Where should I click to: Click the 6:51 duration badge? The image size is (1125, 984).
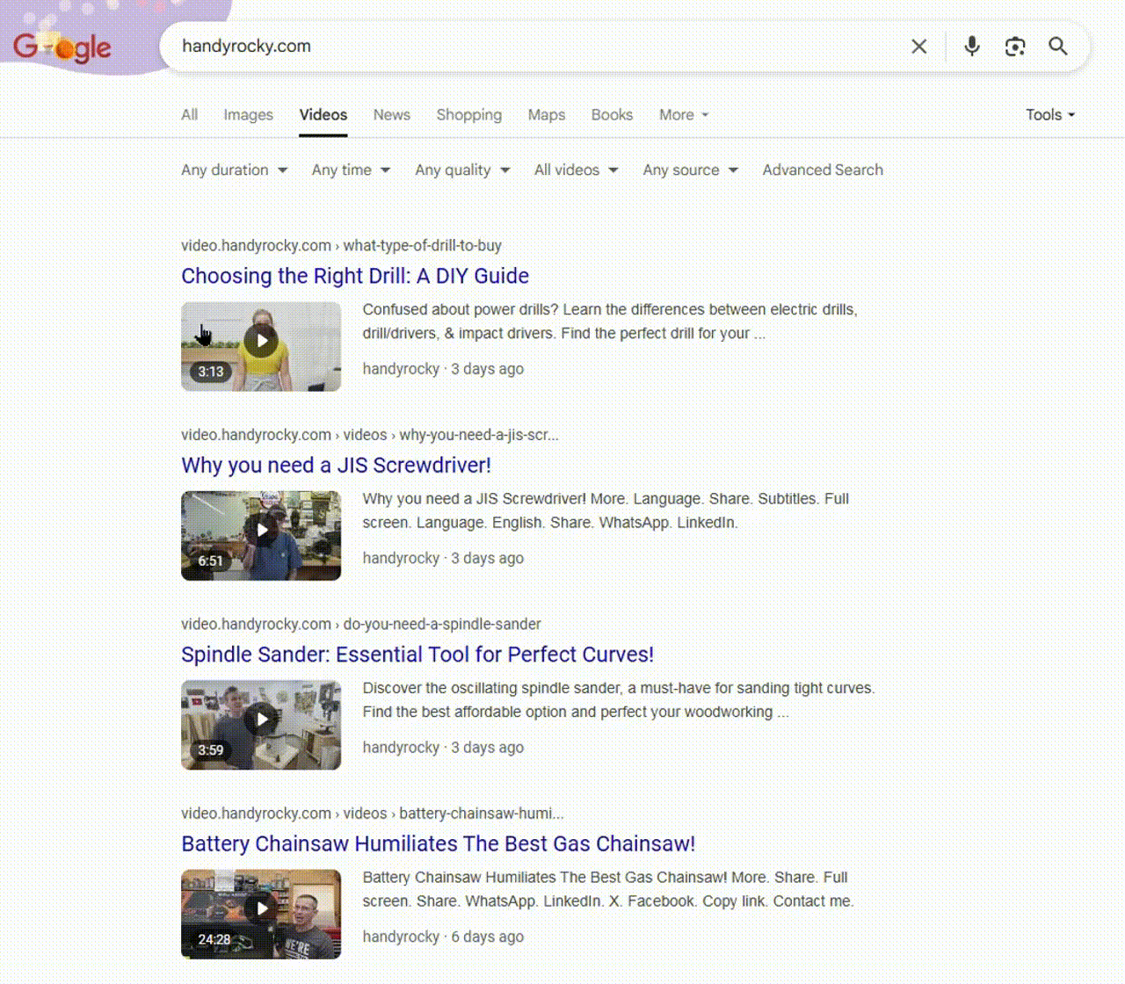pyautogui.click(x=211, y=561)
